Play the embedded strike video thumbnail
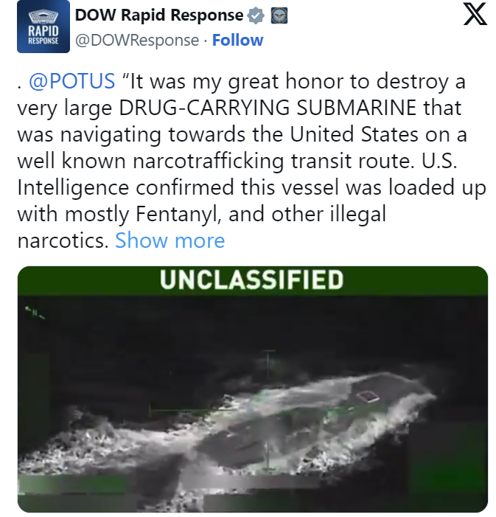Image resolution: width=496 pixels, height=517 pixels. [253, 389]
